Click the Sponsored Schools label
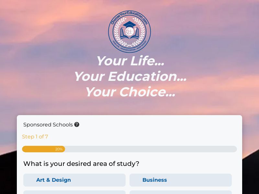The height and width of the screenshot is (194, 259). click(48, 124)
